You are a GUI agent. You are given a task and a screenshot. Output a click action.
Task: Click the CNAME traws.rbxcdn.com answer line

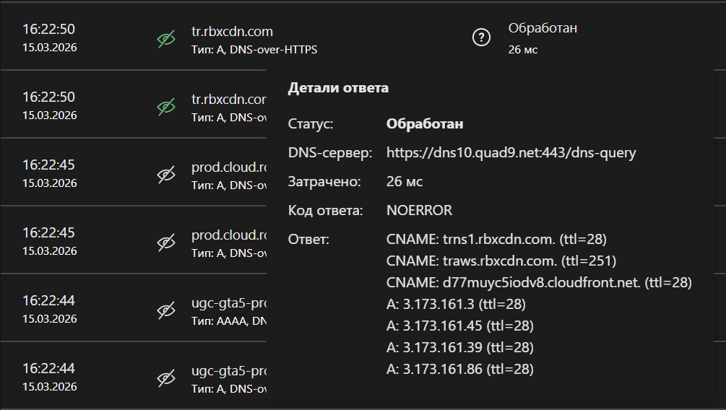(x=501, y=261)
